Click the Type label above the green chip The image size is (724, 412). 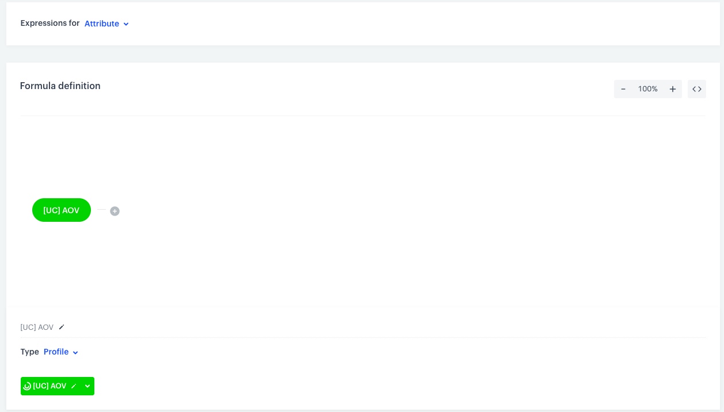pyautogui.click(x=30, y=352)
